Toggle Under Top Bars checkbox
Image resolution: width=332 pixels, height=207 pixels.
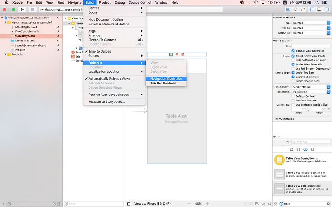pos(293,72)
